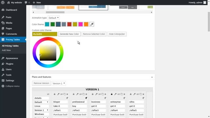Screen dimensions: 210x118
Task: Select the orange color theme swatch
Action: coord(86,24)
